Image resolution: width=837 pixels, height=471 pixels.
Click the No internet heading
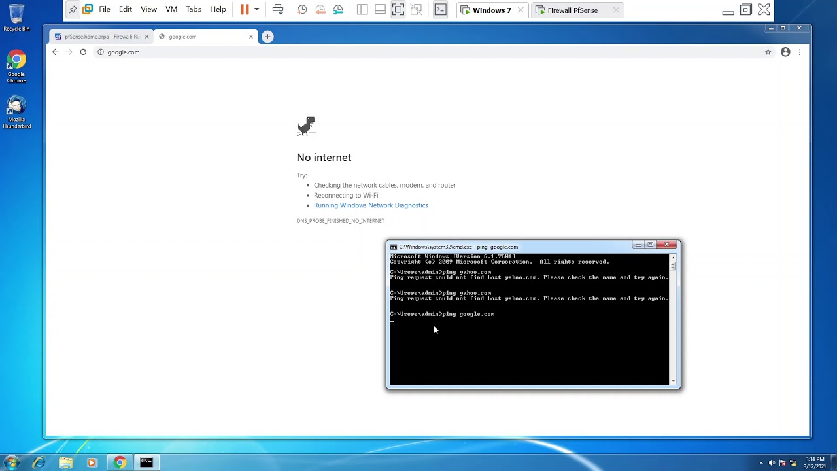(x=324, y=157)
